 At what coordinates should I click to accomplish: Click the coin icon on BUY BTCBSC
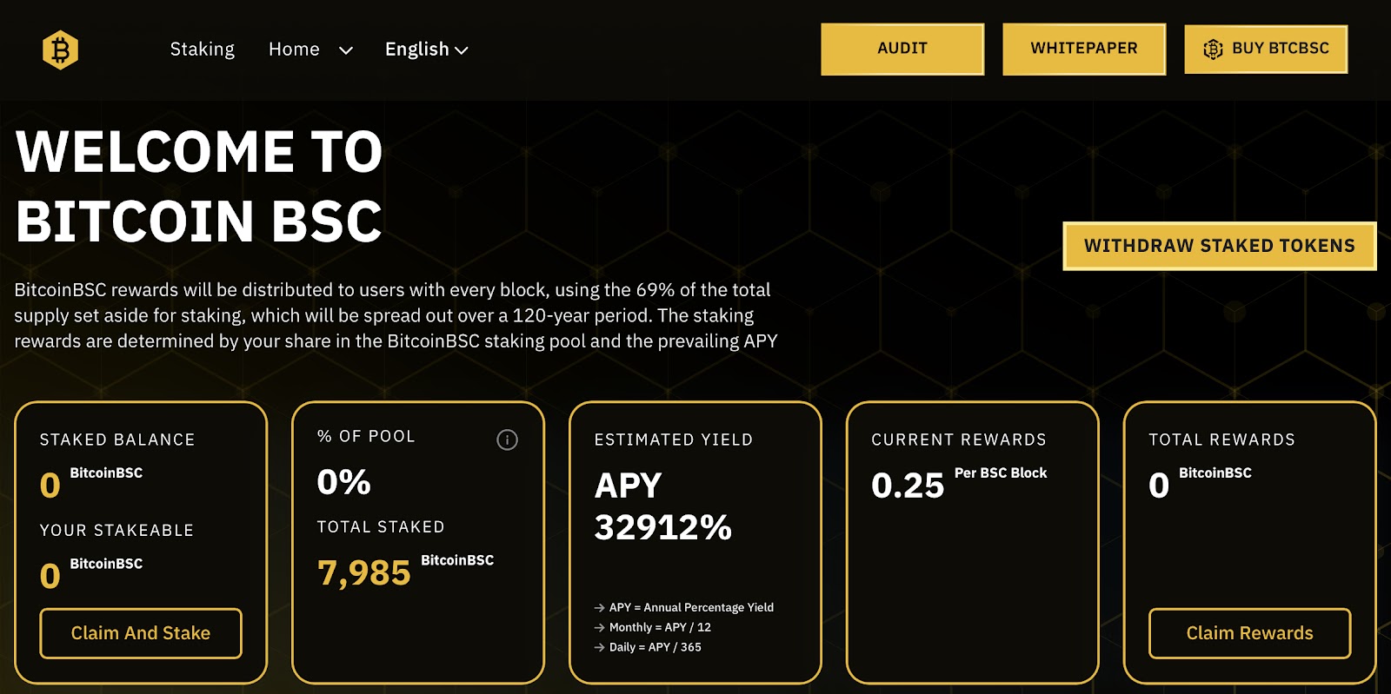[1213, 50]
